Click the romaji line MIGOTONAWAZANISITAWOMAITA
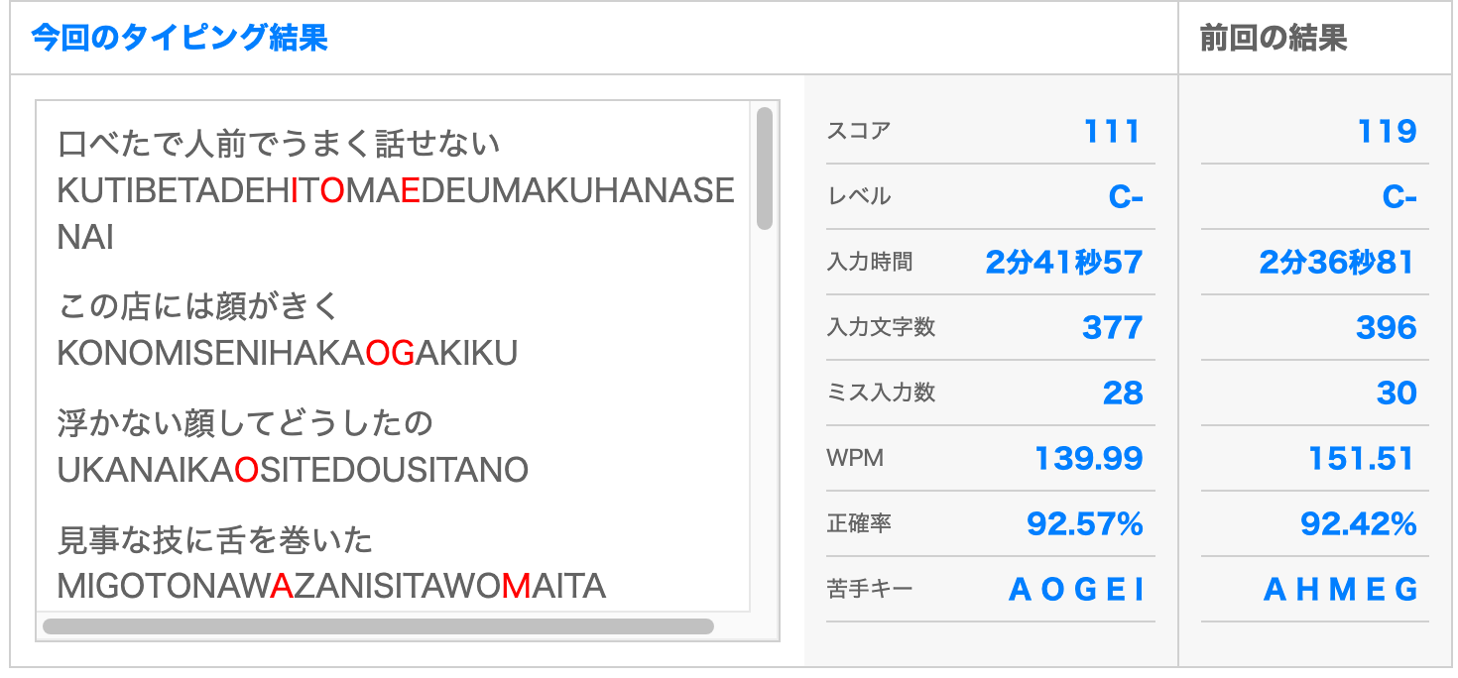Screen dimensions: 1458x678 331,586
